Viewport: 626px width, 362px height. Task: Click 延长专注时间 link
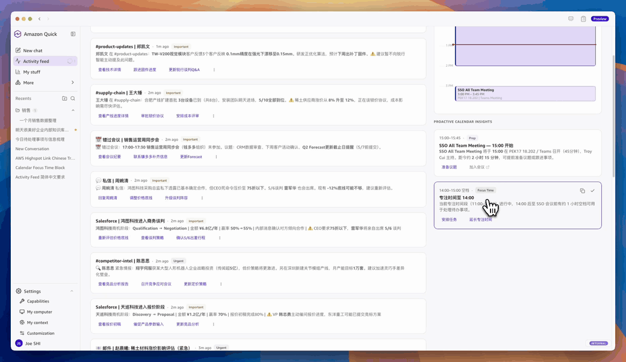[x=481, y=219]
